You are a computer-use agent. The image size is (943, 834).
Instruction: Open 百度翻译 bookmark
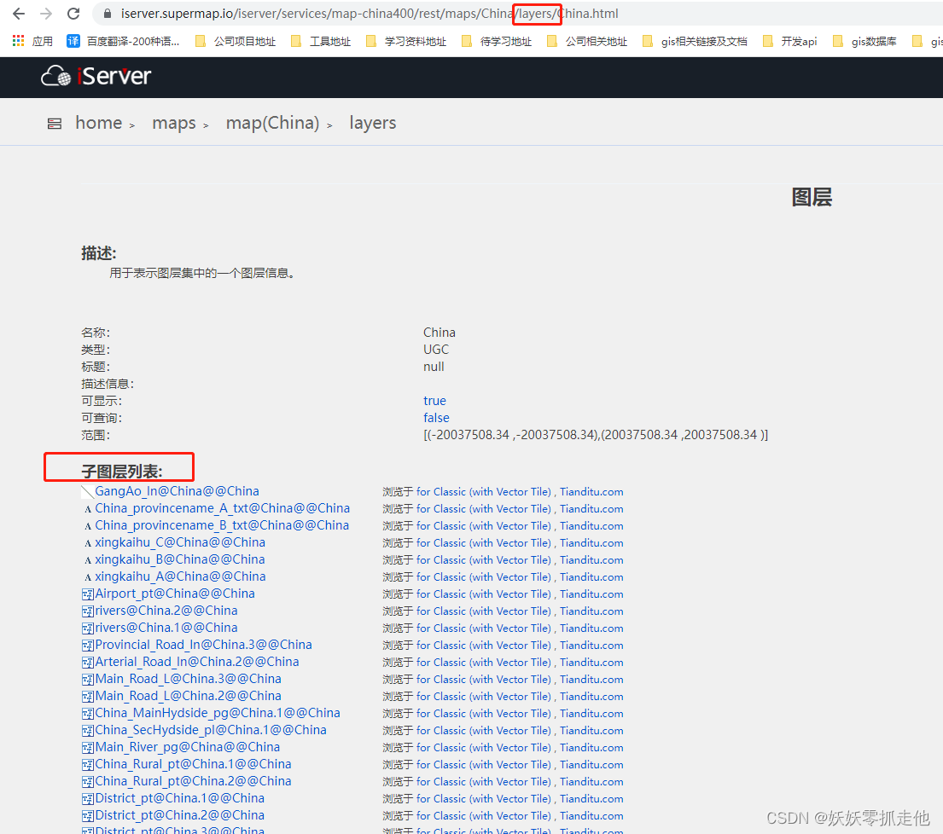(123, 41)
